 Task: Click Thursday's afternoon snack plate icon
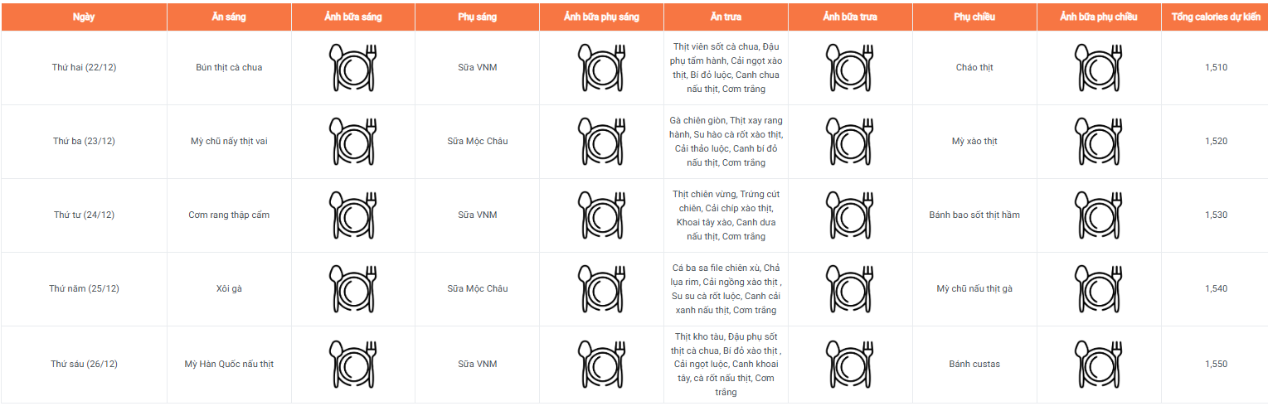click(1099, 288)
